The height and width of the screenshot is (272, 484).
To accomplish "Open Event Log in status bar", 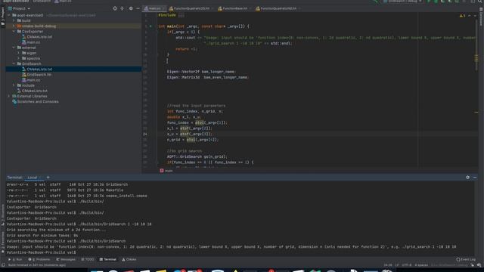I will click(x=466, y=259).
